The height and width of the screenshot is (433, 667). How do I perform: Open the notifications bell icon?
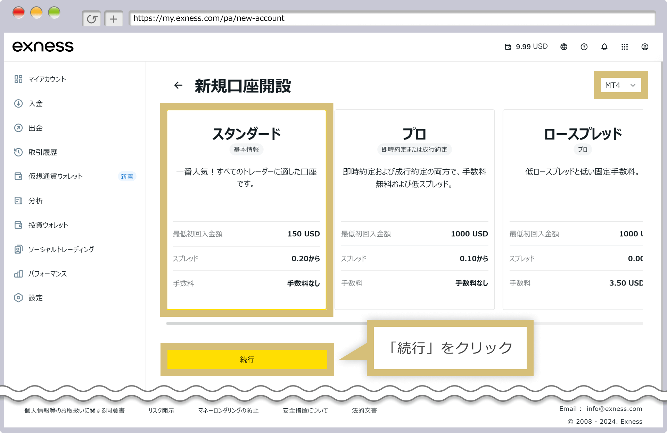point(604,46)
